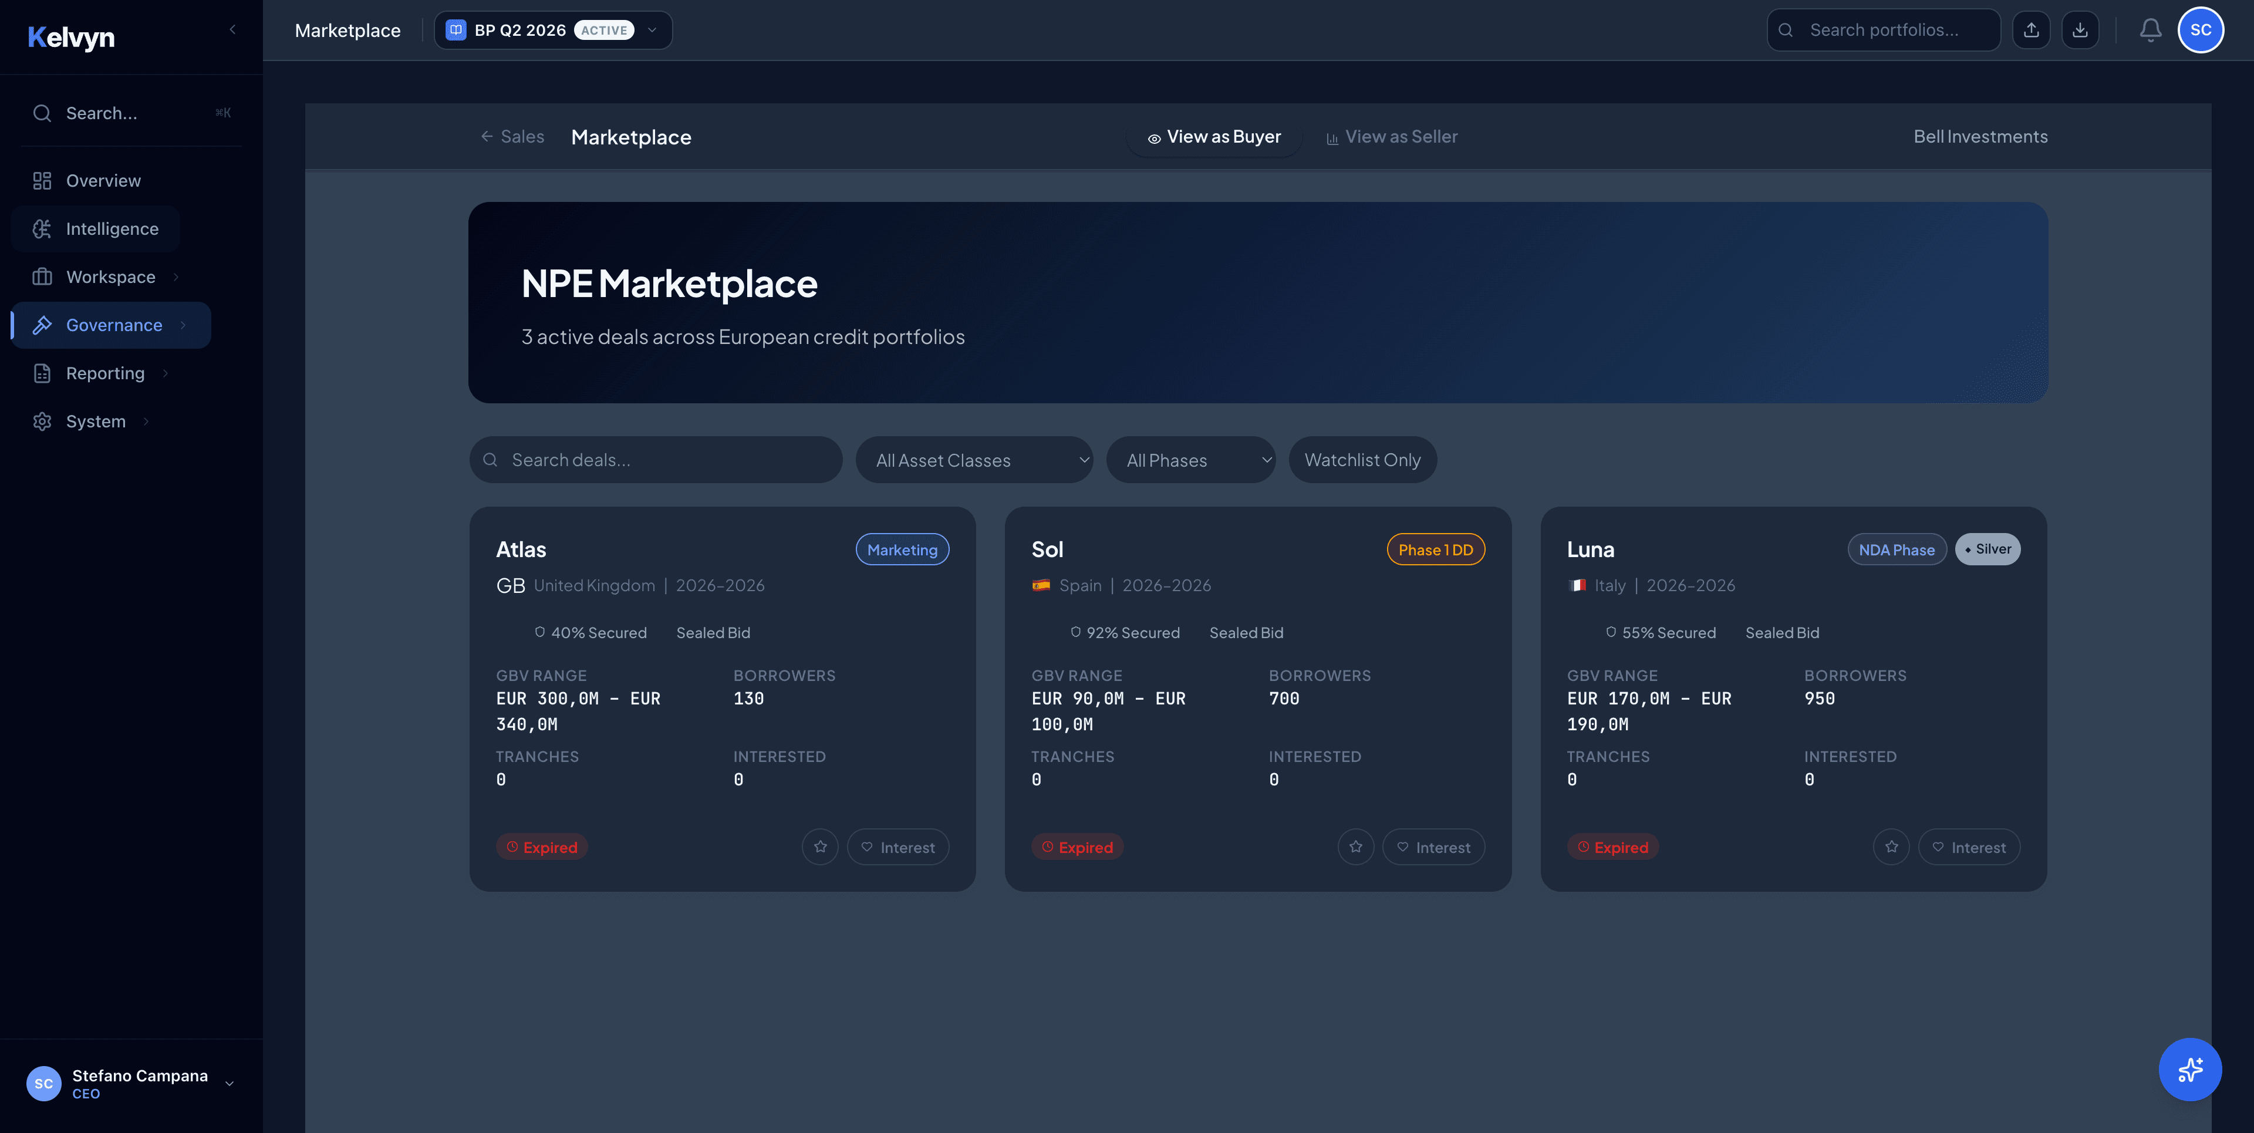Open the Luna deal card title

1590,548
